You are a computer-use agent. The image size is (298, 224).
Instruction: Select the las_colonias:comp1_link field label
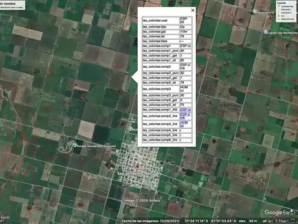click(x=161, y=110)
